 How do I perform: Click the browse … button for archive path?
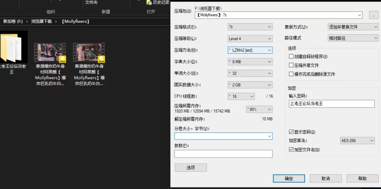coord(374,15)
